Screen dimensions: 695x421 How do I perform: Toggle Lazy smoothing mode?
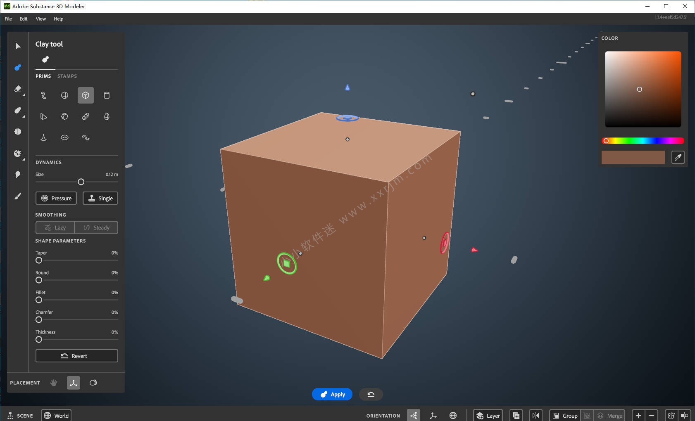click(54, 227)
